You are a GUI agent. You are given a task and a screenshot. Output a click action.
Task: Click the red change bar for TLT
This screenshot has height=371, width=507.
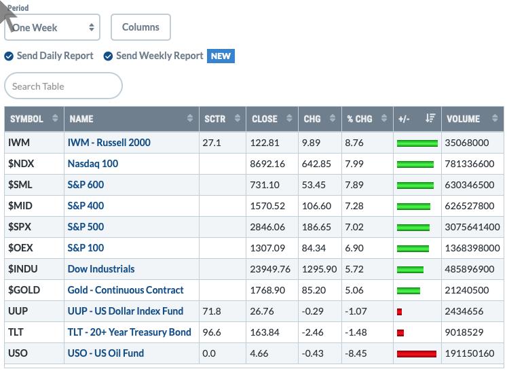pyautogui.click(x=400, y=333)
